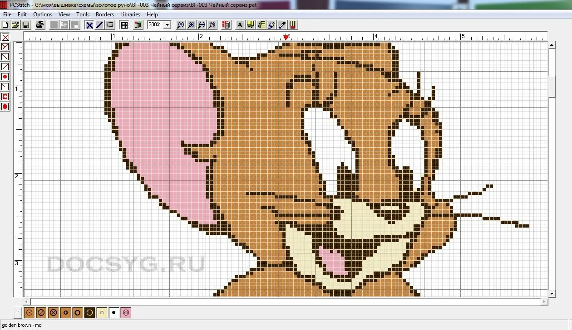
Task: Click the yellow fill-down arrows icon
Action: [x=251, y=24]
